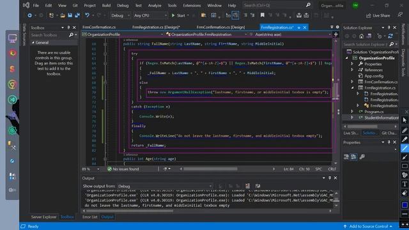
Task: Switch to the FrmRegistration.cs [Design] tab
Action: (x=156, y=27)
